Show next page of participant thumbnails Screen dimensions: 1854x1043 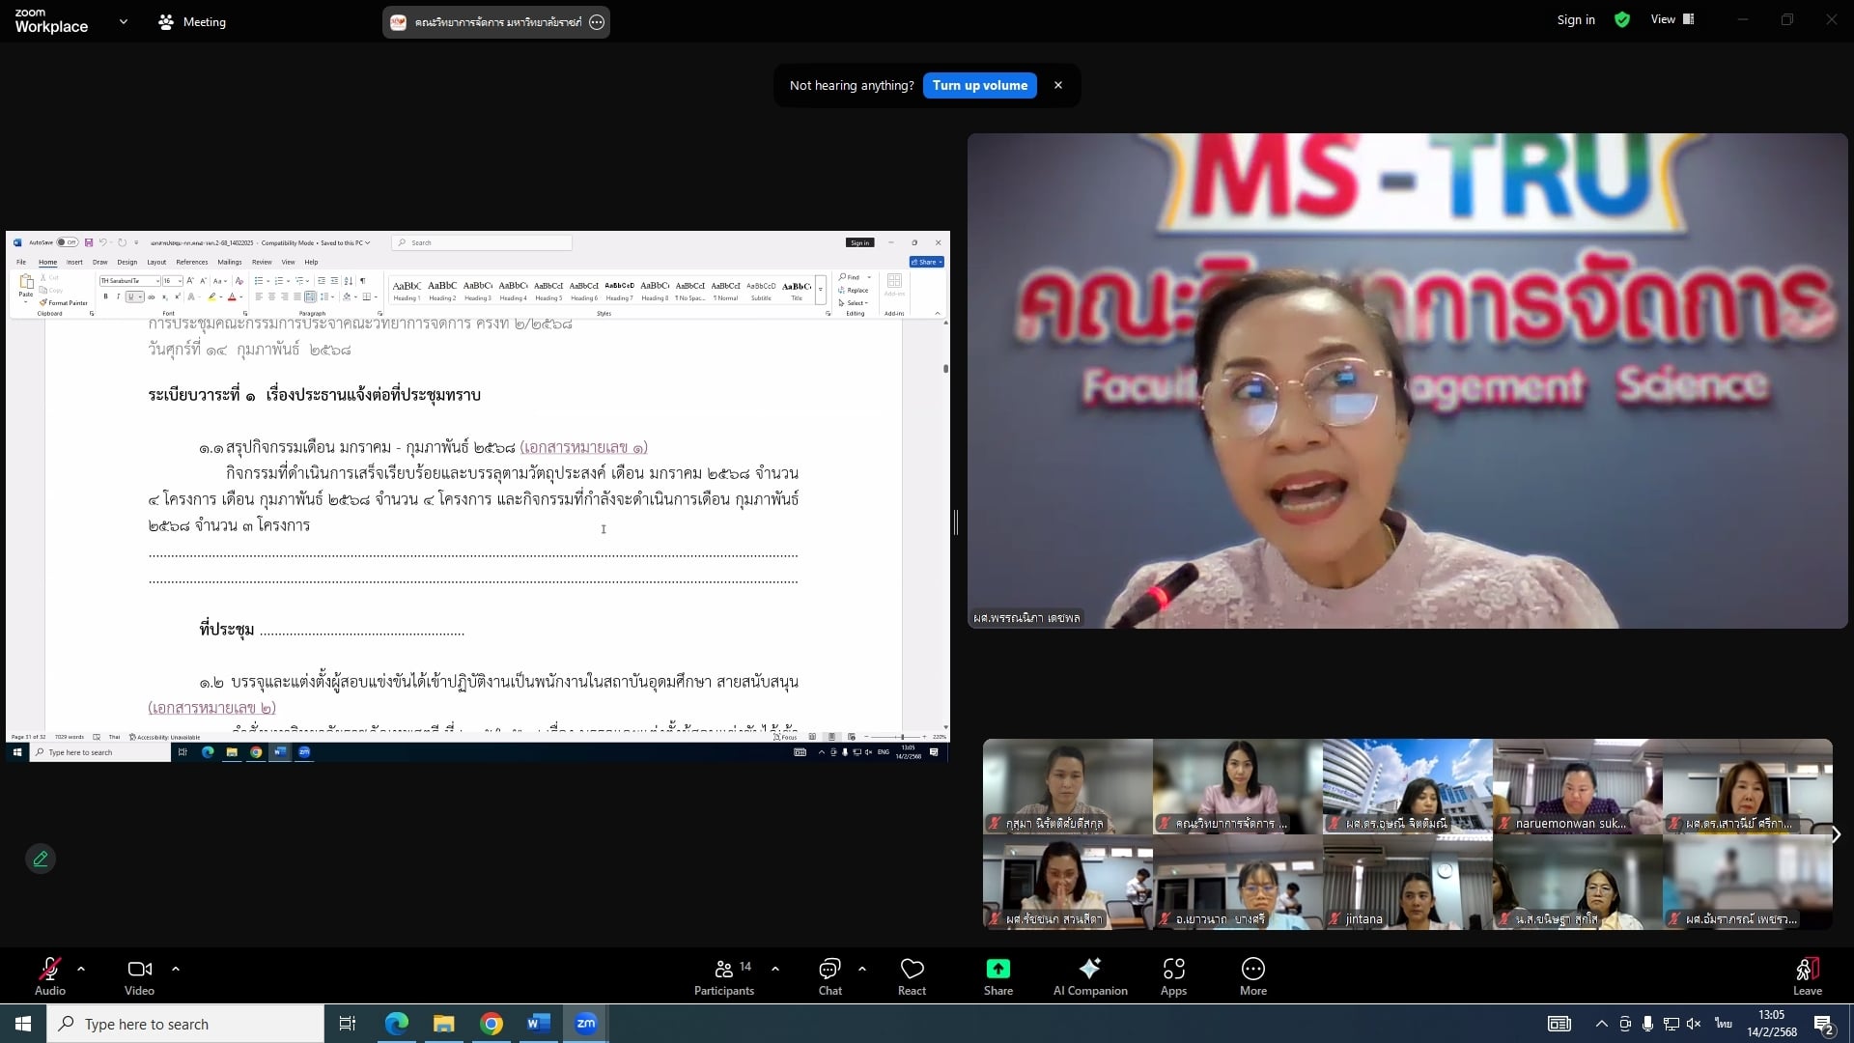(x=1836, y=834)
